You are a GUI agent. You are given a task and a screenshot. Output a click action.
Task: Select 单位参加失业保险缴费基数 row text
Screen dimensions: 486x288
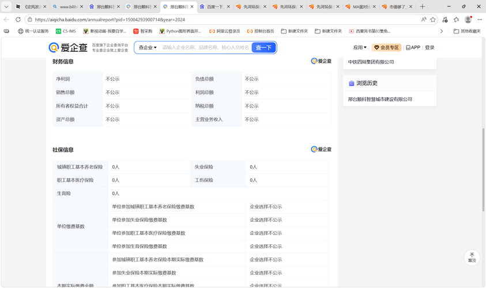coord(140,220)
